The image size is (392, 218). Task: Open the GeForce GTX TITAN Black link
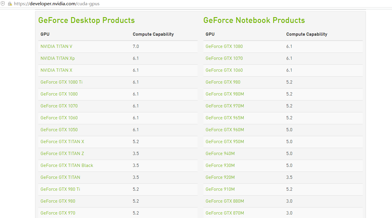[x=67, y=165]
